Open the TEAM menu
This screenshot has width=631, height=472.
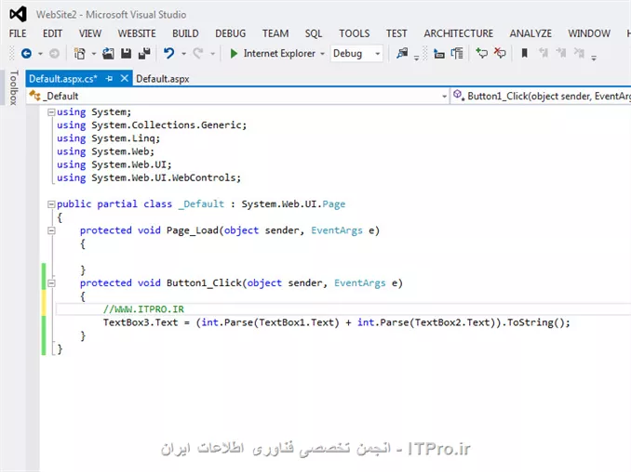coord(275,33)
